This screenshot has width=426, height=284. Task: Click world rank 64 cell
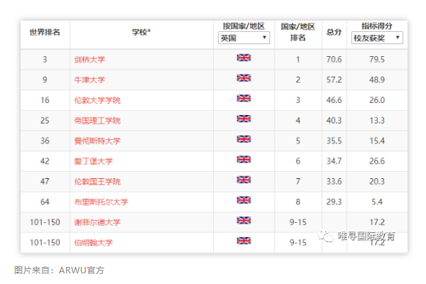point(45,202)
